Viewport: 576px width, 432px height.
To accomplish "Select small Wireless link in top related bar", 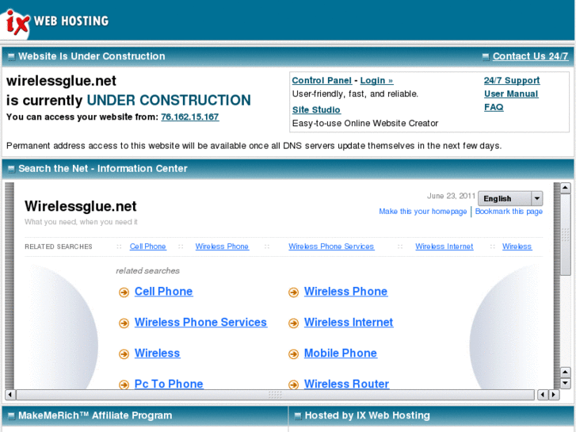I will pos(517,247).
